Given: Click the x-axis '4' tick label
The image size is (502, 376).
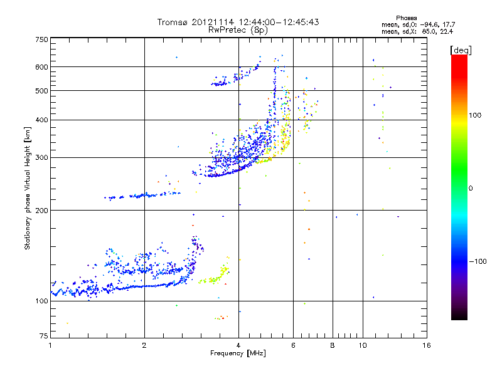Looking at the screenshot, I should click(x=238, y=345).
